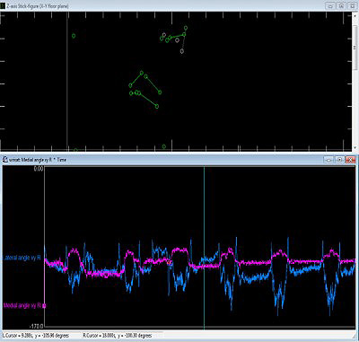Maximize the Z-axis Stick-figure window
Image resolution: width=359 pixels, height=342 pixels.
(341, 5)
